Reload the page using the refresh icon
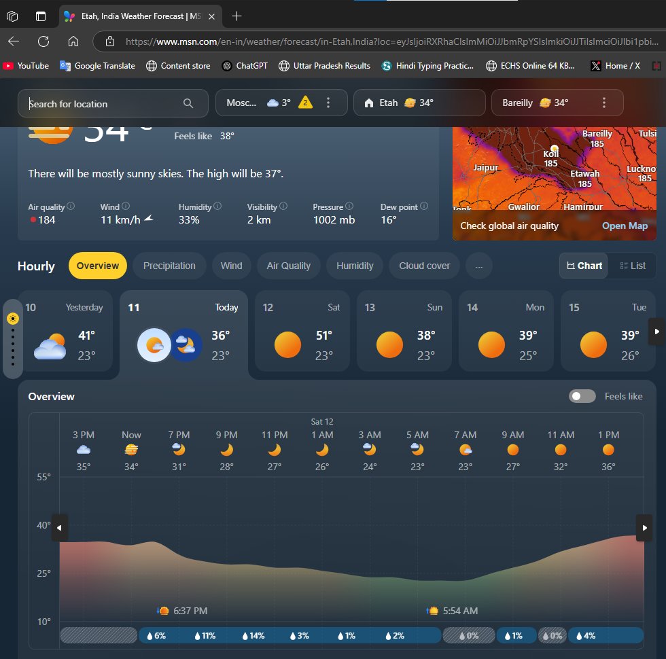This screenshot has width=666, height=659. click(x=43, y=41)
